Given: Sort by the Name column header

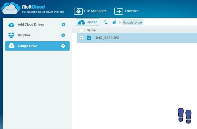Looking at the screenshot, I should click(x=91, y=30).
